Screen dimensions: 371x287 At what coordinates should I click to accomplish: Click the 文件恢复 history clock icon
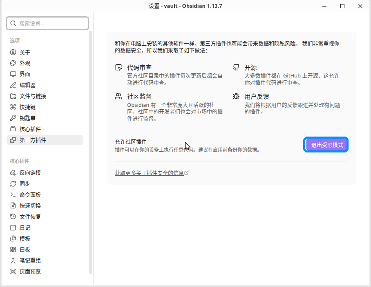[x=13, y=216]
